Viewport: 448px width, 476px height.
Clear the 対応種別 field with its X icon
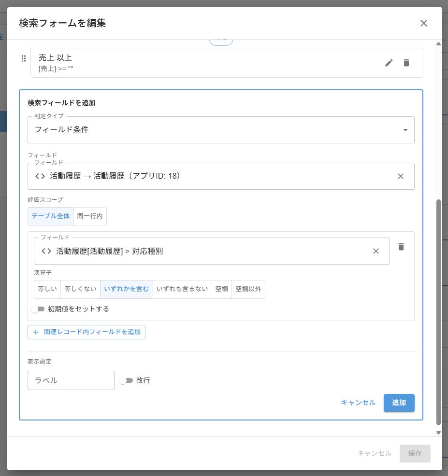376,251
